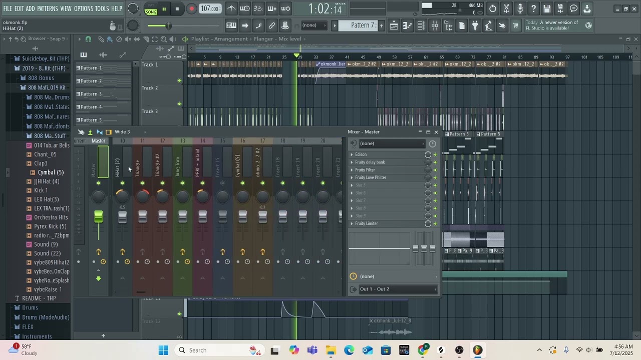Screen dimensions: 641x360
Task: Open the OPTIONS menu
Action: coord(84,8)
